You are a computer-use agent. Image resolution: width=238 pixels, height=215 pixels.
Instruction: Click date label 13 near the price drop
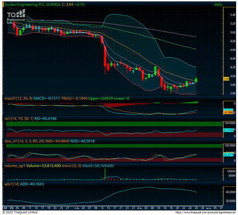(x=102, y=208)
